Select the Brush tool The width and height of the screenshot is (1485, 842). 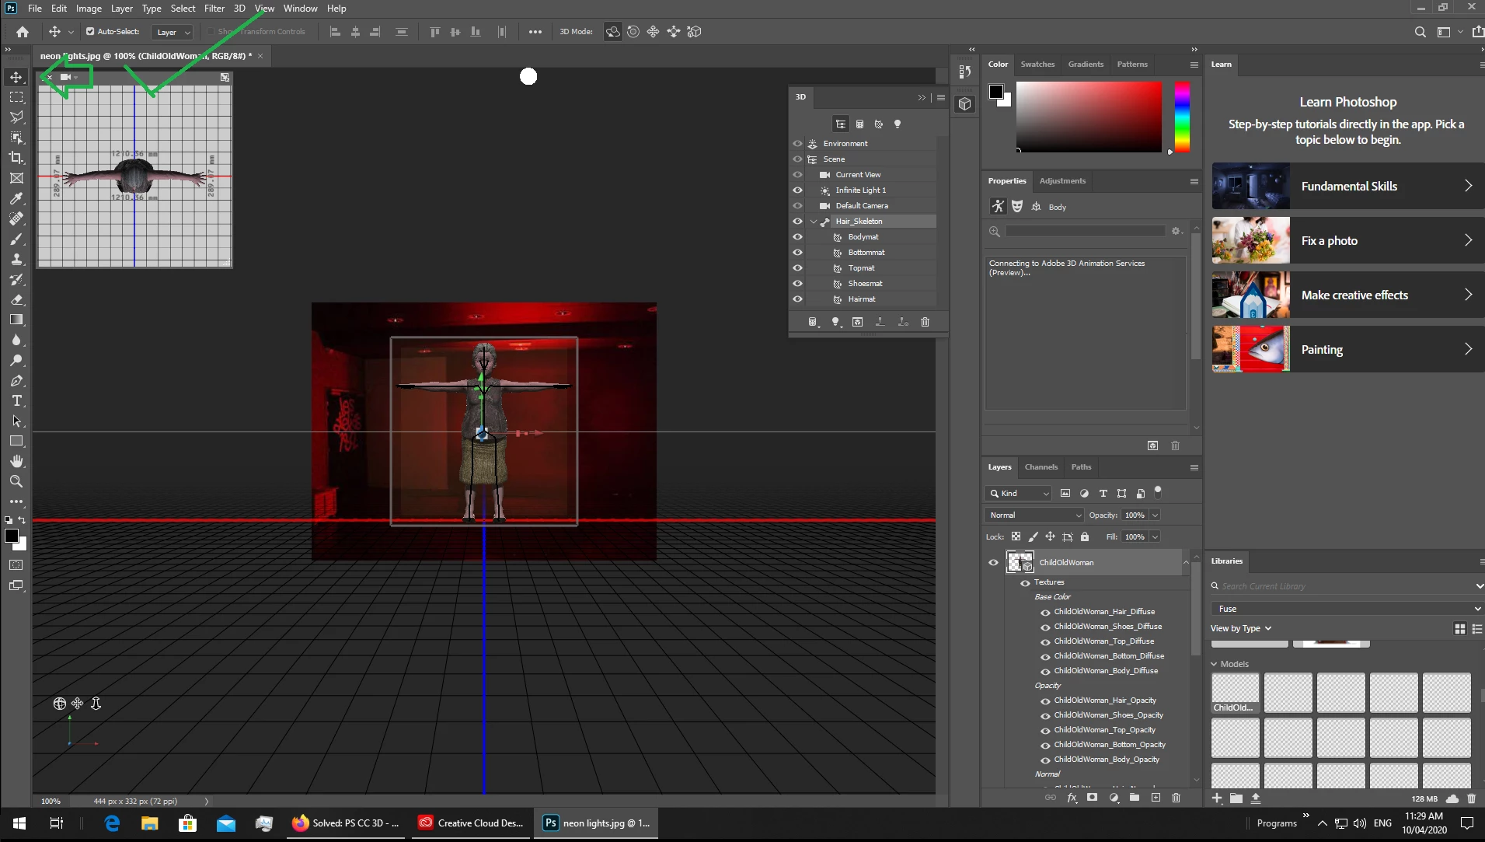pos(16,239)
